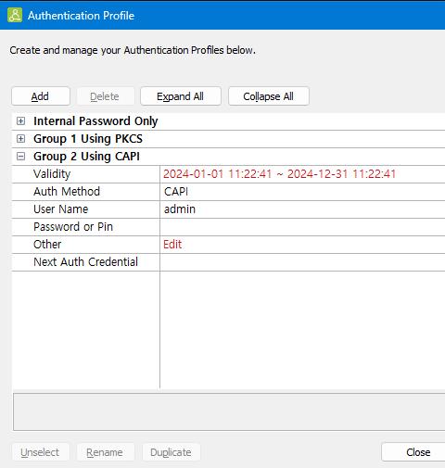Click the Validity property label
This screenshot has height=468, width=445.
52,174
